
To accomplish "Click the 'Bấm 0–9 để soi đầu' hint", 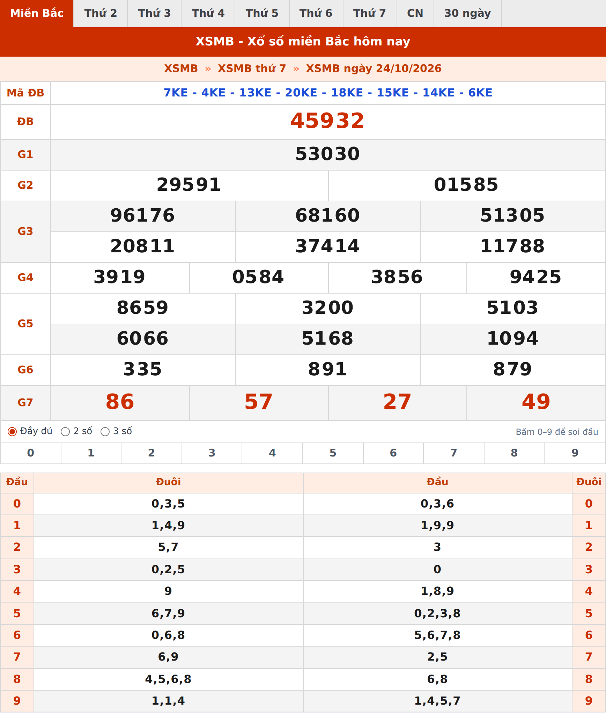I will click(x=557, y=432).
